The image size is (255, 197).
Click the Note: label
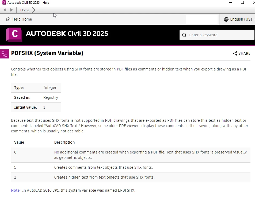[x=16, y=190]
